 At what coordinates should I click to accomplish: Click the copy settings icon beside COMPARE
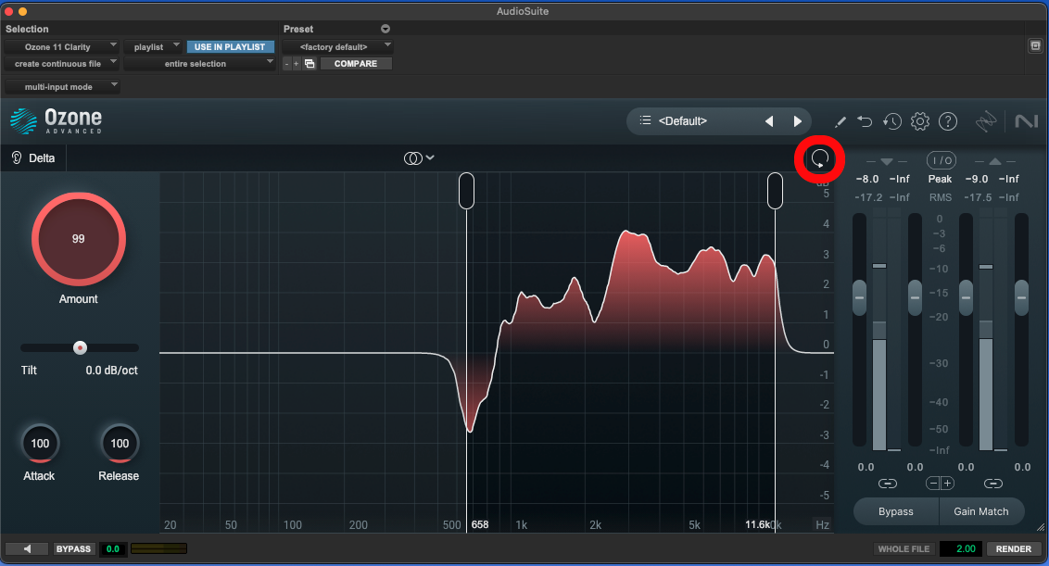pyautogui.click(x=310, y=64)
